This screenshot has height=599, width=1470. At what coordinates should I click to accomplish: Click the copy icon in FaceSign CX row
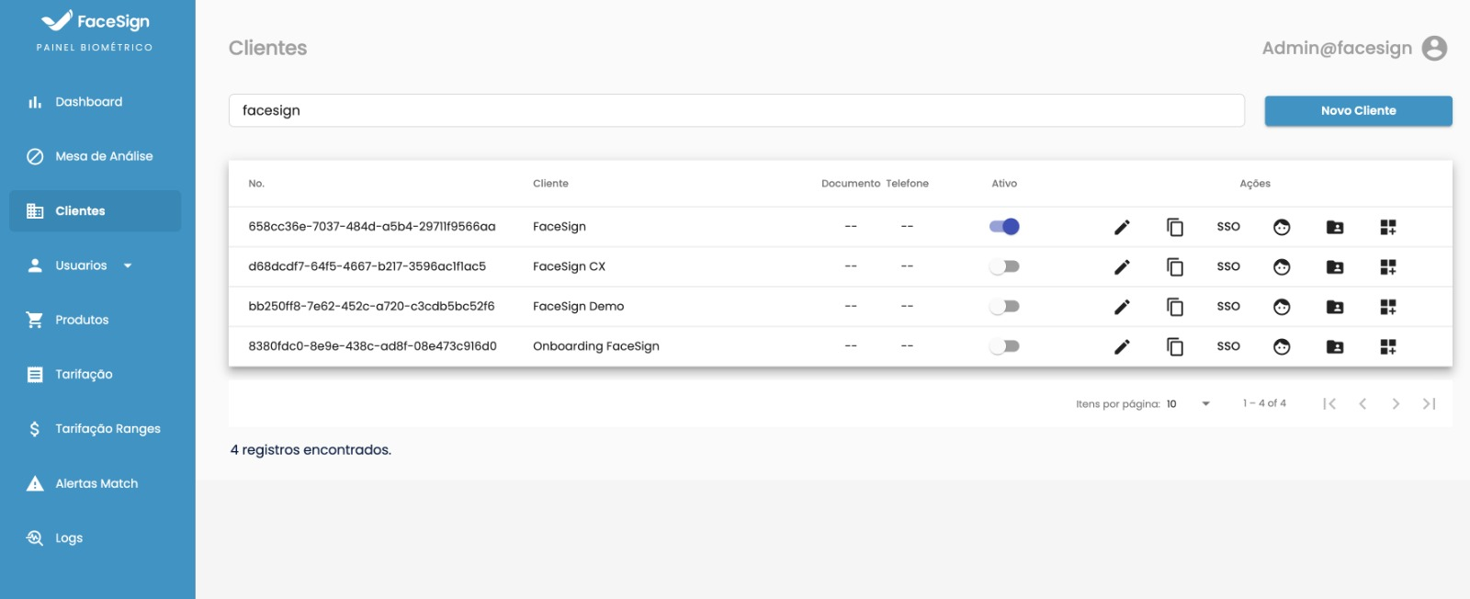point(1174,267)
